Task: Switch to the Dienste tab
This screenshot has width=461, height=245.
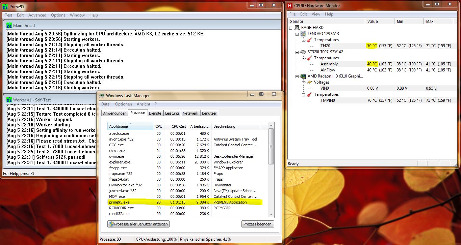Action: [155, 113]
